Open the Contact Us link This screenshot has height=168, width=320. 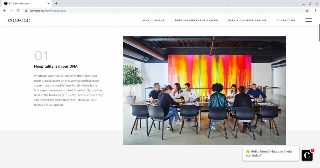click(x=286, y=20)
